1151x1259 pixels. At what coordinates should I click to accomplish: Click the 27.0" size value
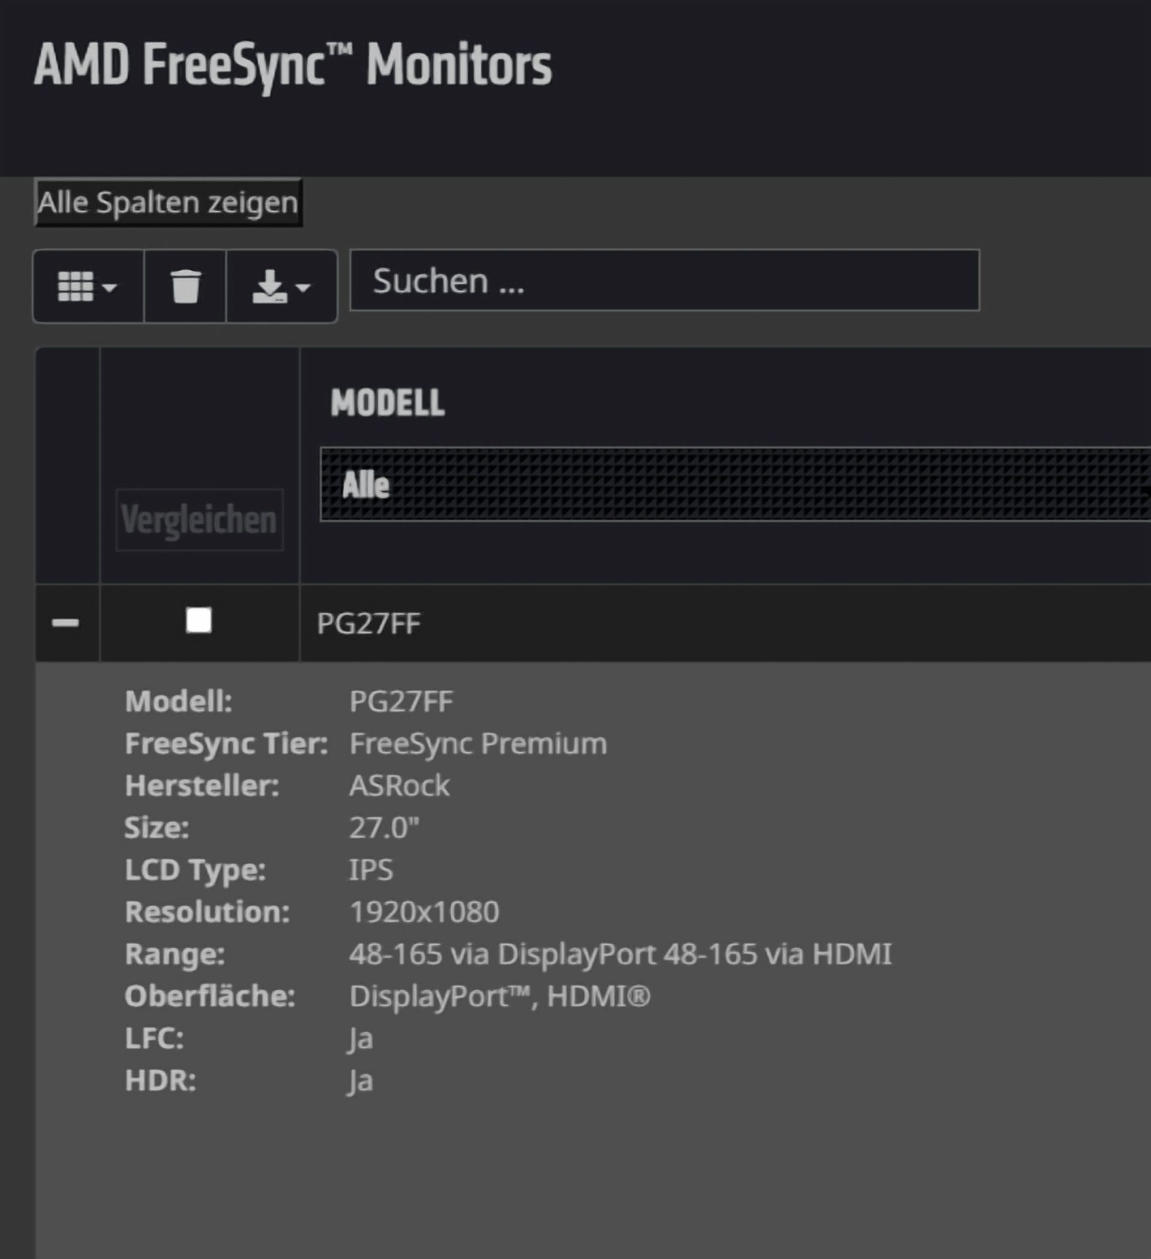coord(384,828)
